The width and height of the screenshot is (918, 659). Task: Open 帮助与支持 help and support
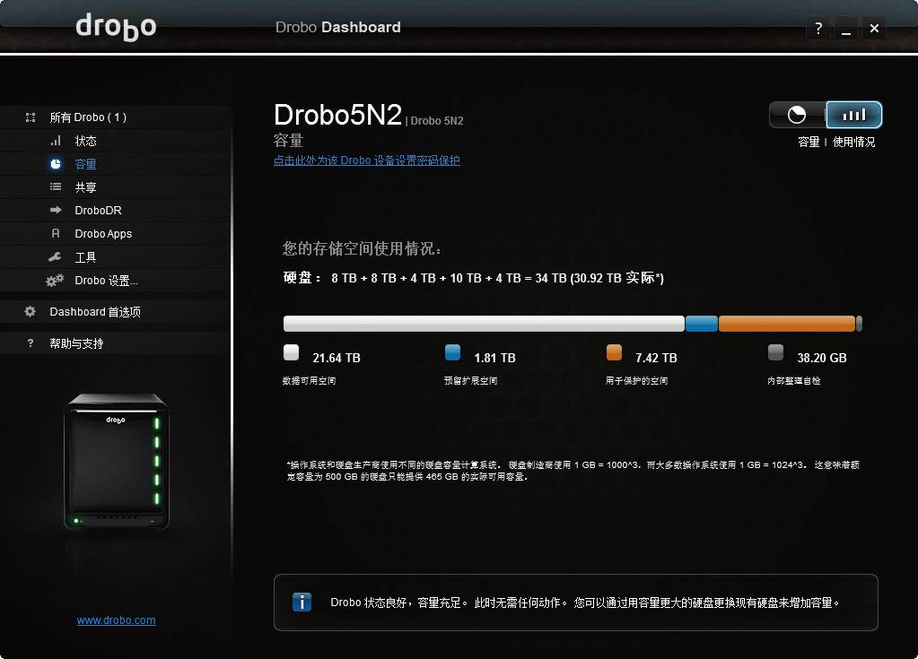[116, 343]
